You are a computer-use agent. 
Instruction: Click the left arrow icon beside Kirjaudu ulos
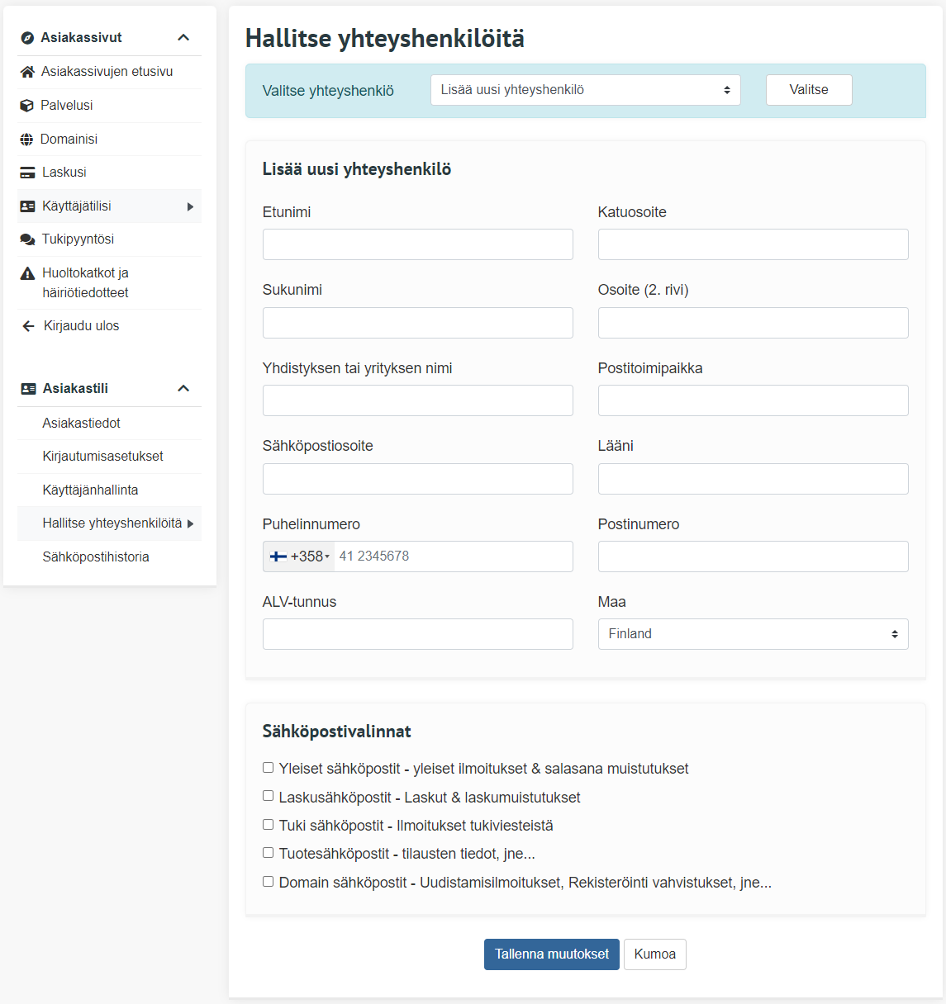tap(28, 326)
